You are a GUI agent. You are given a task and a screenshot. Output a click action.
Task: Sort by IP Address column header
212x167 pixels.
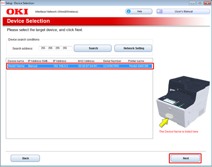point(64,61)
